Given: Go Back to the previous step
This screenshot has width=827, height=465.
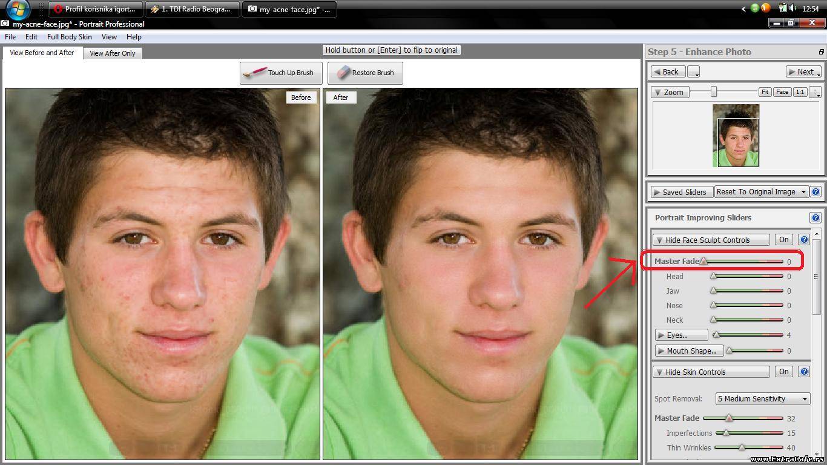Looking at the screenshot, I should [668, 71].
